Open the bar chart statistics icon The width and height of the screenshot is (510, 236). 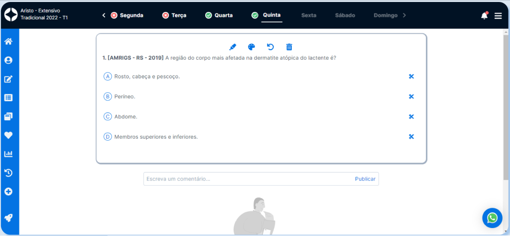(8, 154)
